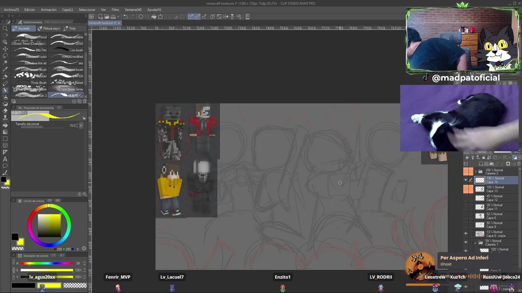Hide layer Capa 14 via eye icon

pyautogui.click(x=466, y=180)
